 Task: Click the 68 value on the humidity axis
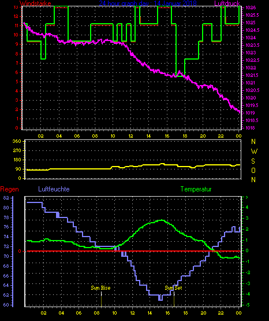tap(6, 266)
